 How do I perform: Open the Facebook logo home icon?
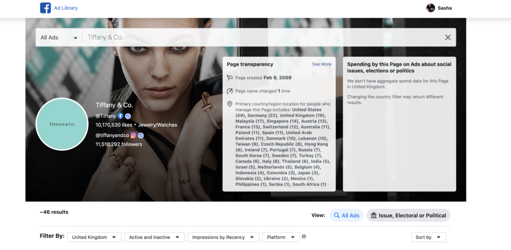coord(45,8)
